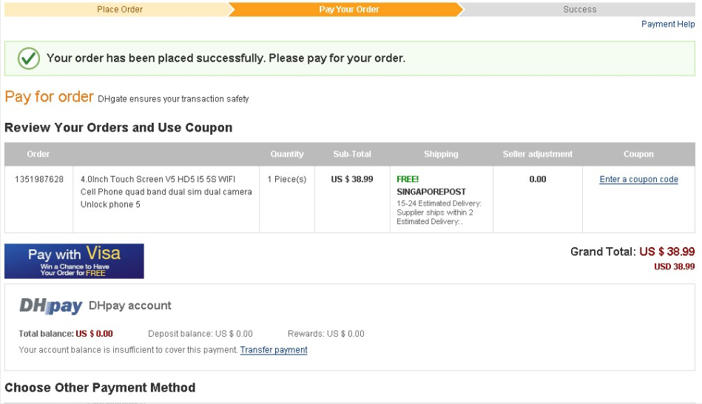Click the Grand Total amount
The width and height of the screenshot is (702, 404).
point(666,252)
